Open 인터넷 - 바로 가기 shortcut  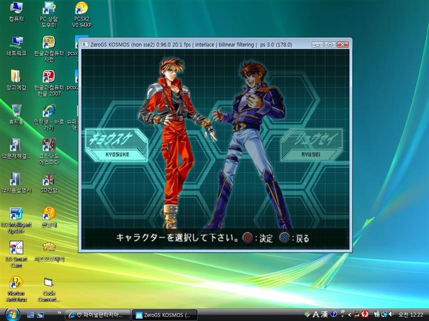[x=49, y=117]
